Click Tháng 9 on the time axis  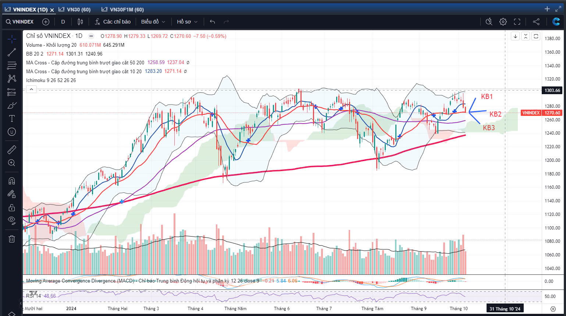pos(419,309)
